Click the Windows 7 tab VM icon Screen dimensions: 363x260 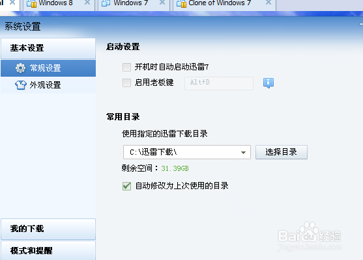click(x=106, y=3)
